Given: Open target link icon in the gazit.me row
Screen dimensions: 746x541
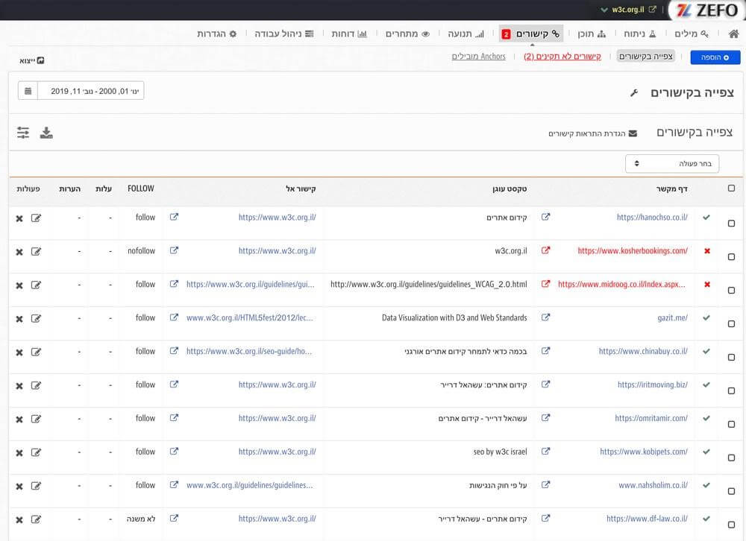Looking at the screenshot, I should [174, 317].
